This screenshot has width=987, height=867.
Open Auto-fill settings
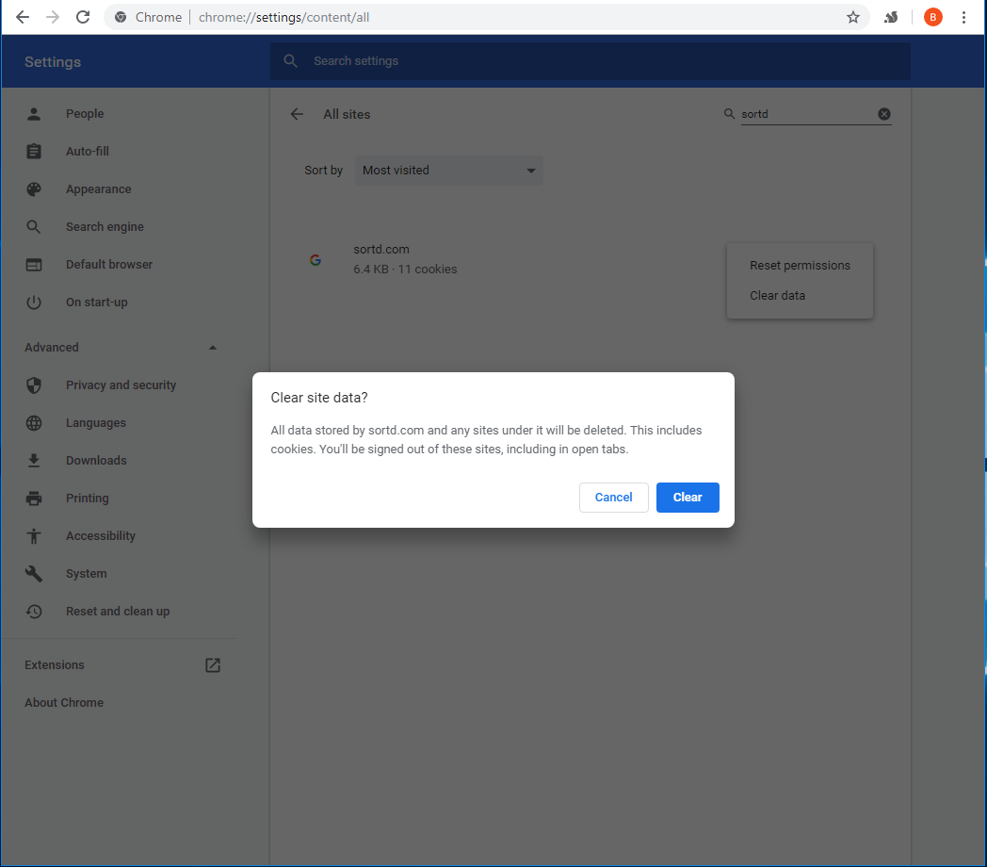coord(88,151)
